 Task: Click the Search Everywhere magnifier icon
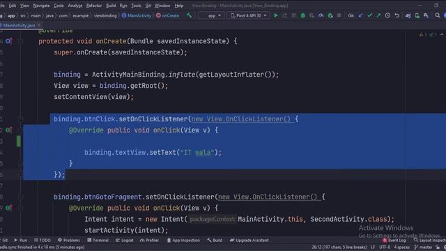coord(438,15)
